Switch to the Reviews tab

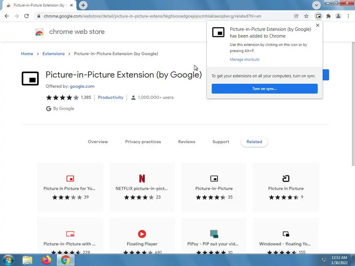[x=186, y=142]
